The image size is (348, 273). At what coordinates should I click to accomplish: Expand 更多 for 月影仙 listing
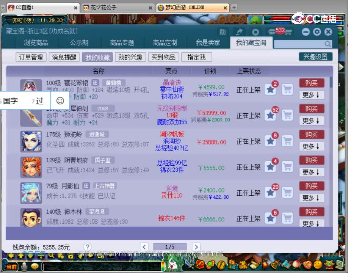point(312,198)
